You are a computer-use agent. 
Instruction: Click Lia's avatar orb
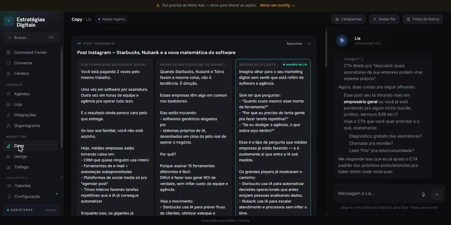tap(342, 41)
